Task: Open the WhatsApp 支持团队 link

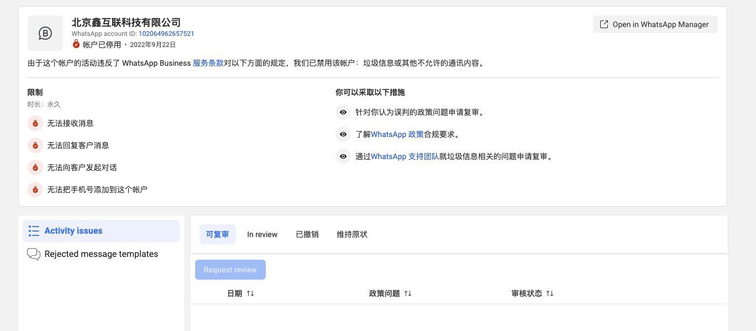Action: click(x=405, y=156)
